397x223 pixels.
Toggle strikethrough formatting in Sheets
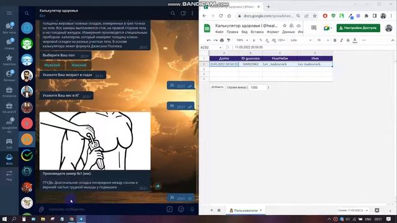tap(348, 40)
